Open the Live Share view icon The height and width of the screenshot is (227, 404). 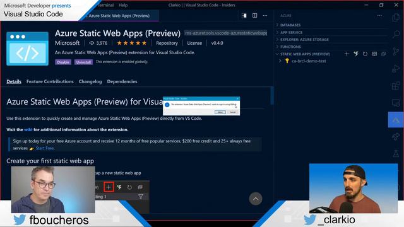coord(396,136)
